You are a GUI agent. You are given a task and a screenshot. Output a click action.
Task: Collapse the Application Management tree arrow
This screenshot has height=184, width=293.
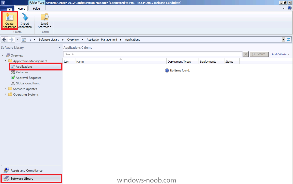(x=5, y=61)
